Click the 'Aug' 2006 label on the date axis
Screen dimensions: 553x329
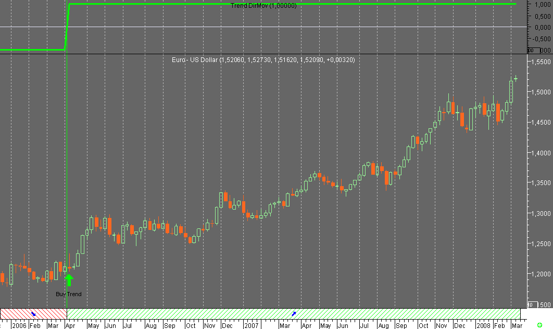[151, 325]
